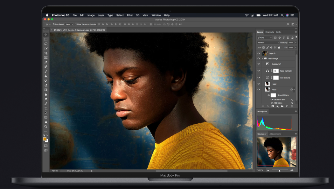Click the white background color swatch
This screenshot has width=334, height=189.
[47, 141]
